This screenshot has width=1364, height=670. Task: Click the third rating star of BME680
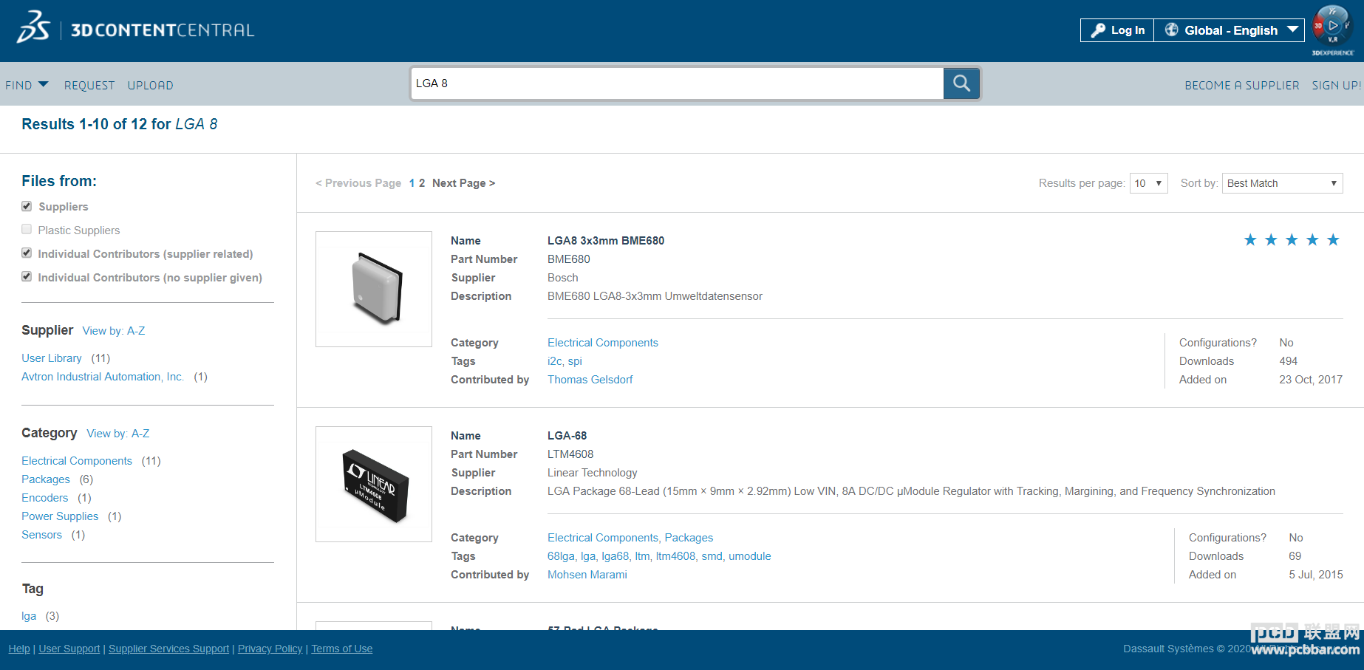(x=1292, y=240)
